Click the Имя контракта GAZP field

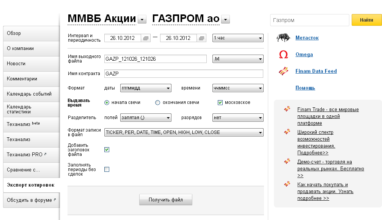[x=184, y=74]
